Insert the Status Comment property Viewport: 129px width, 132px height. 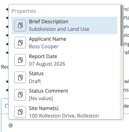(x=64, y=95)
